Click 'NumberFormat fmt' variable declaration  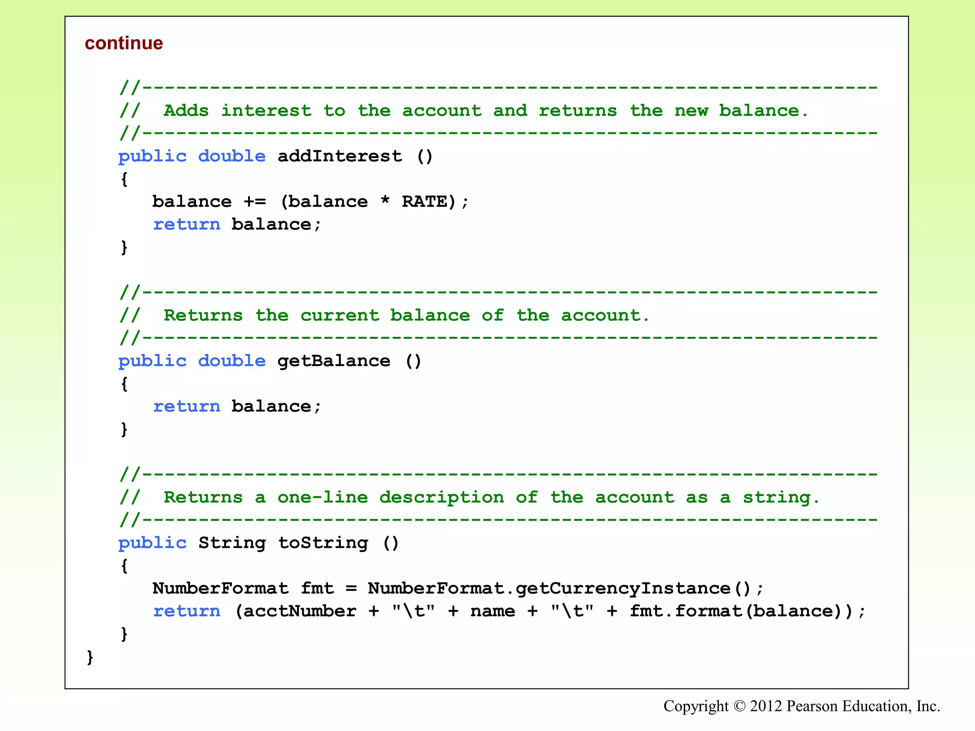[243, 588]
